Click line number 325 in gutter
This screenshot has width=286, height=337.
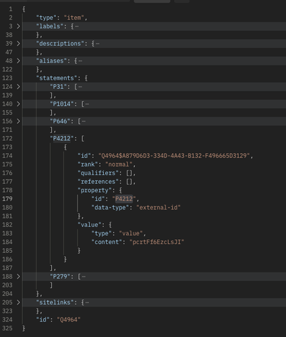(7, 328)
